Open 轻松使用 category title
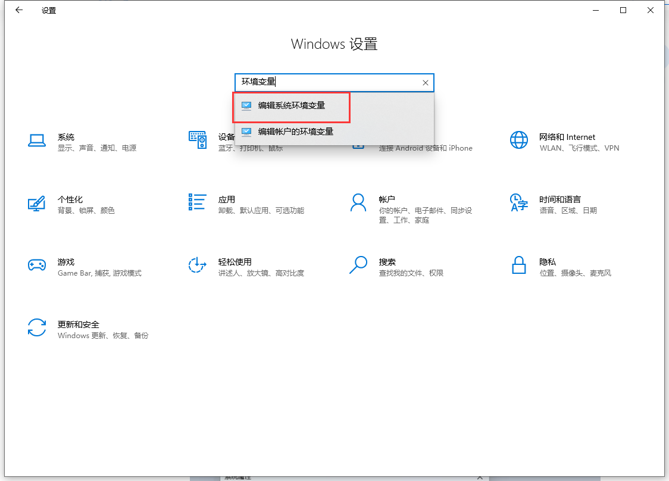Screen dimensions: 669x481 235,262
